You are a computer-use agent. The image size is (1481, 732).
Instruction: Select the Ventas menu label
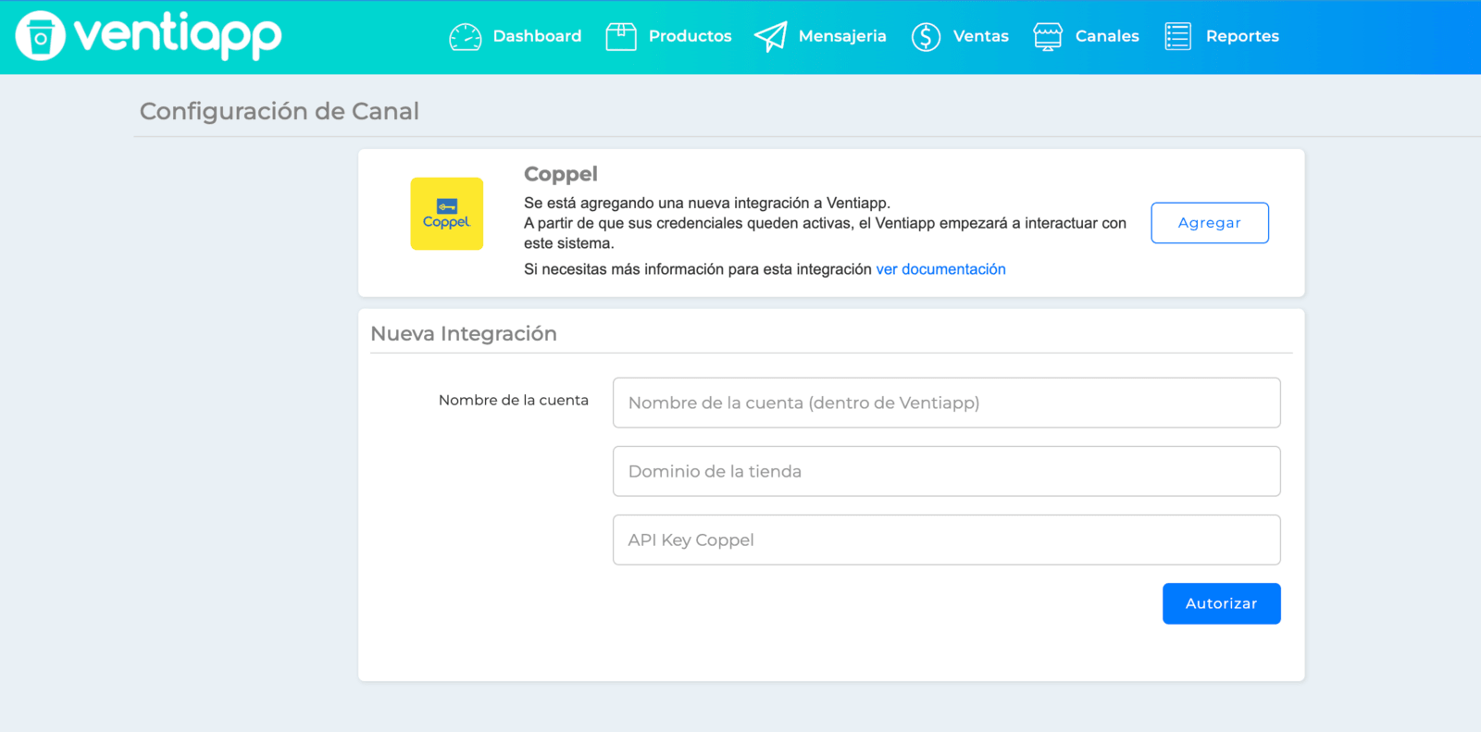click(981, 36)
